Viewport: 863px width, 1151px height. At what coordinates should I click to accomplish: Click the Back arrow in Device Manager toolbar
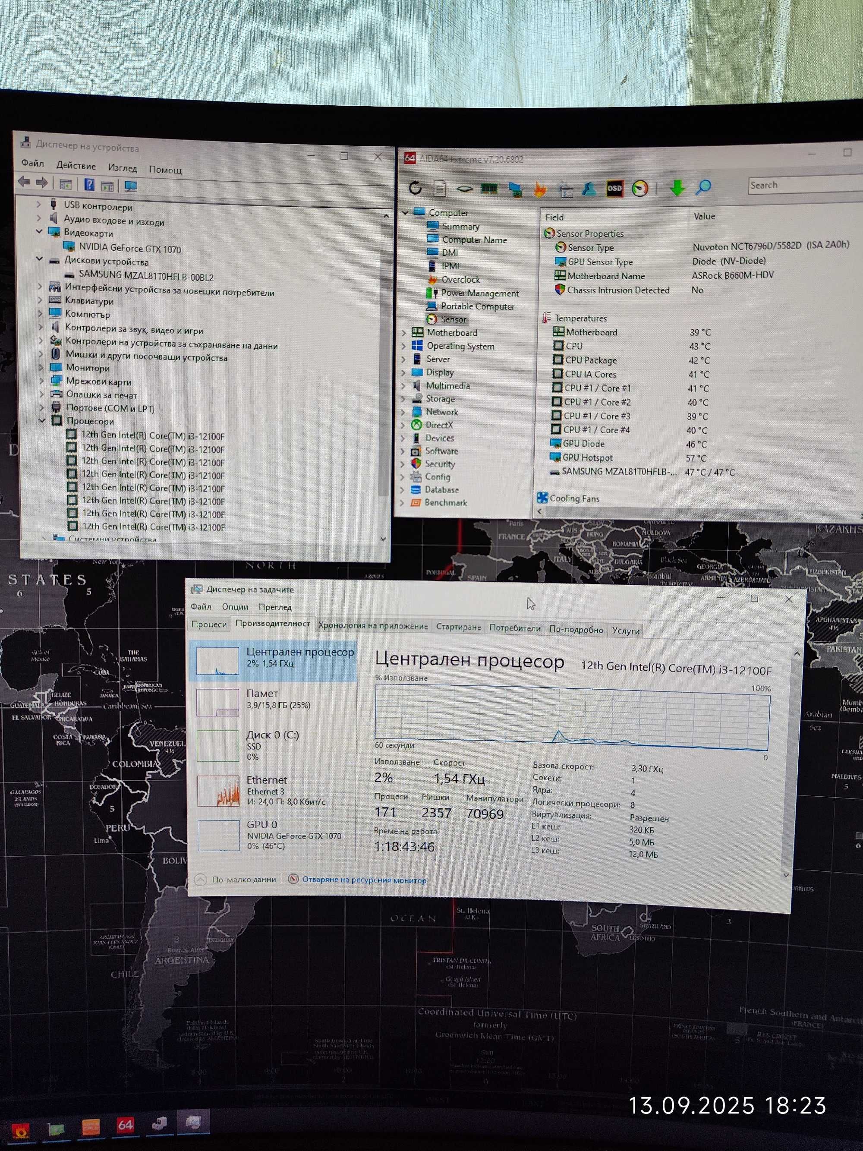[24, 182]
